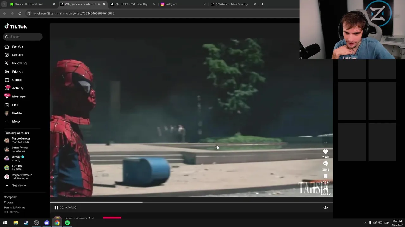Screen dimensions: 405x227
Task: Change the ESP input language
Action: click(386, 223)
